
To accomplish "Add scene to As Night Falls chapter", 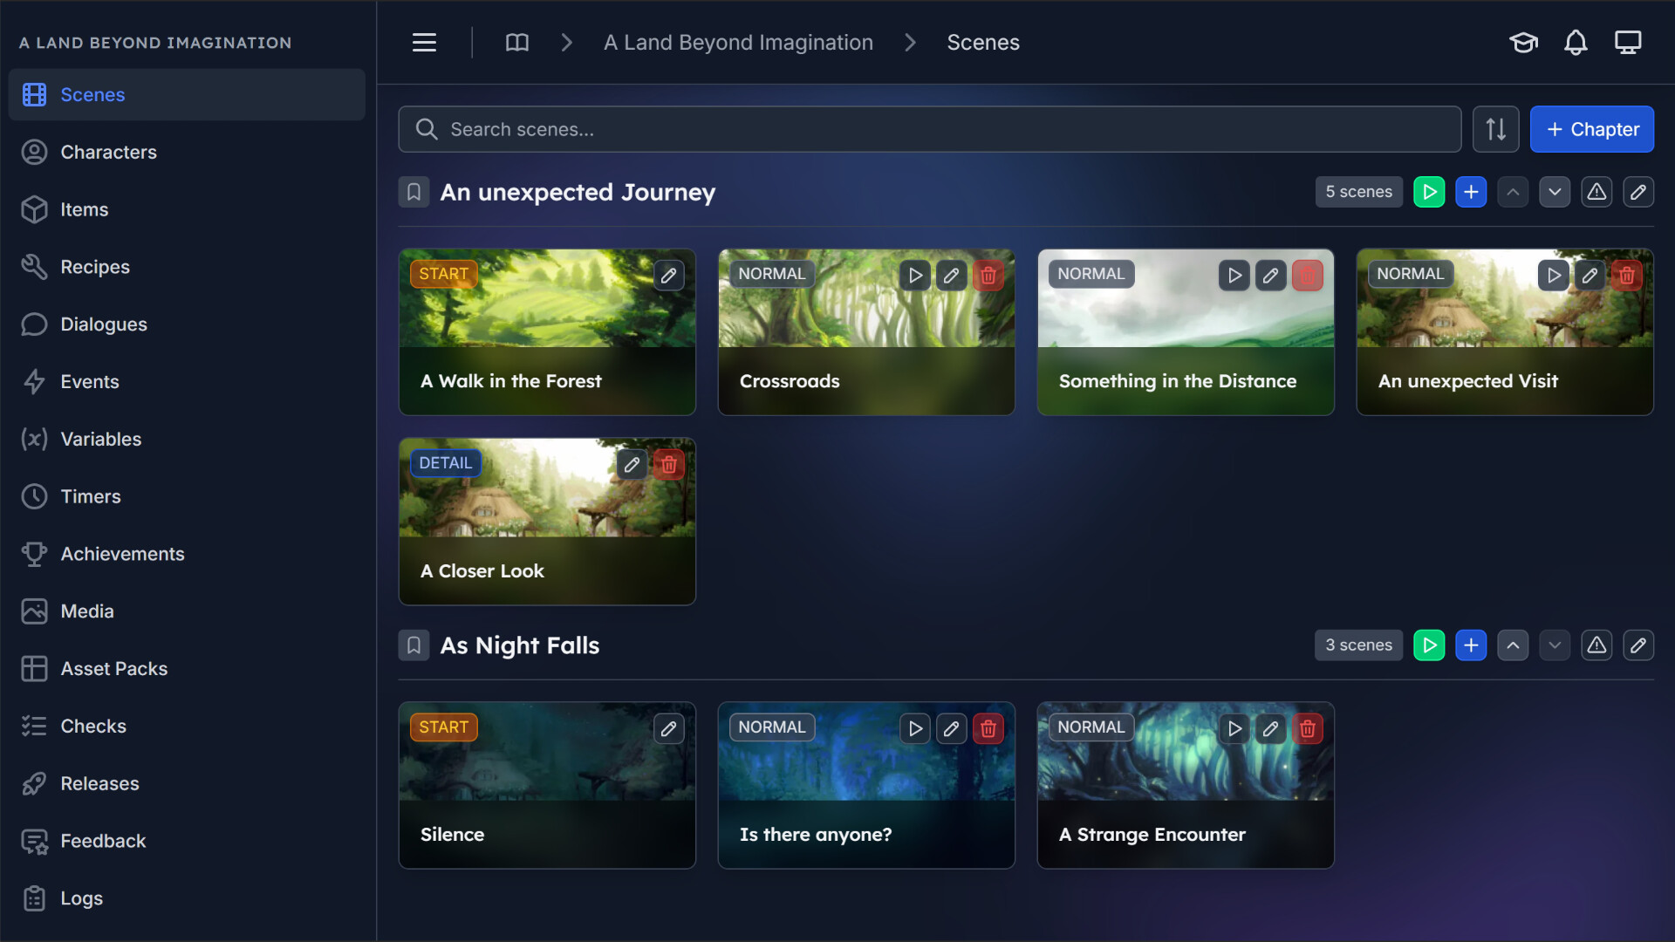I will (1471, 645).
